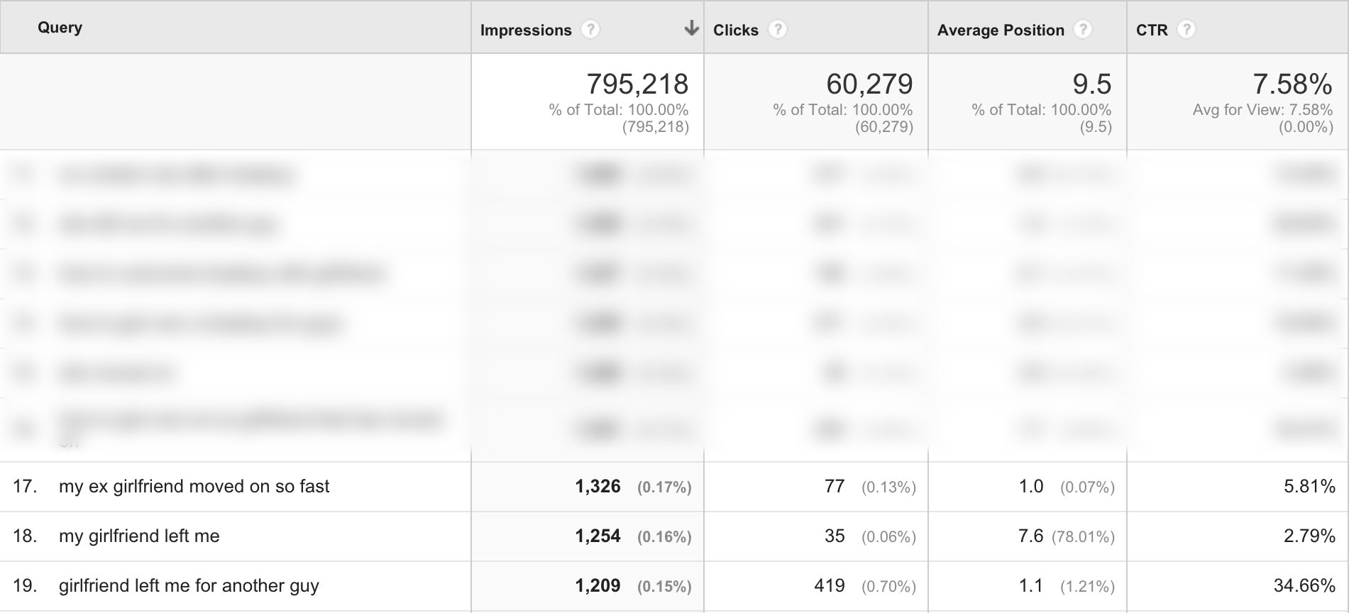Click the Clicks help question mark icon
The image size is (1349, 613).
pos(778,30)
